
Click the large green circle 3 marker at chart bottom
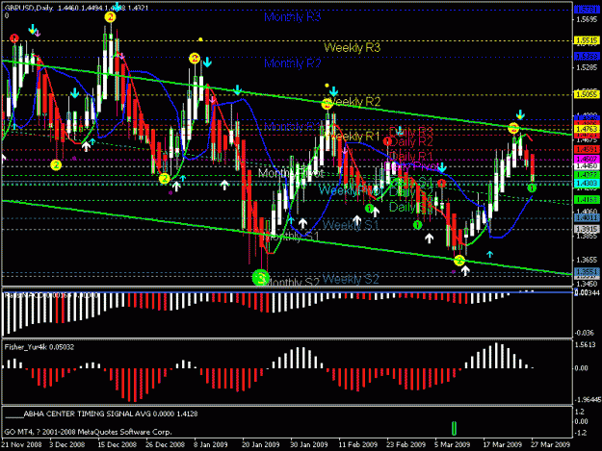coord(261,277)
